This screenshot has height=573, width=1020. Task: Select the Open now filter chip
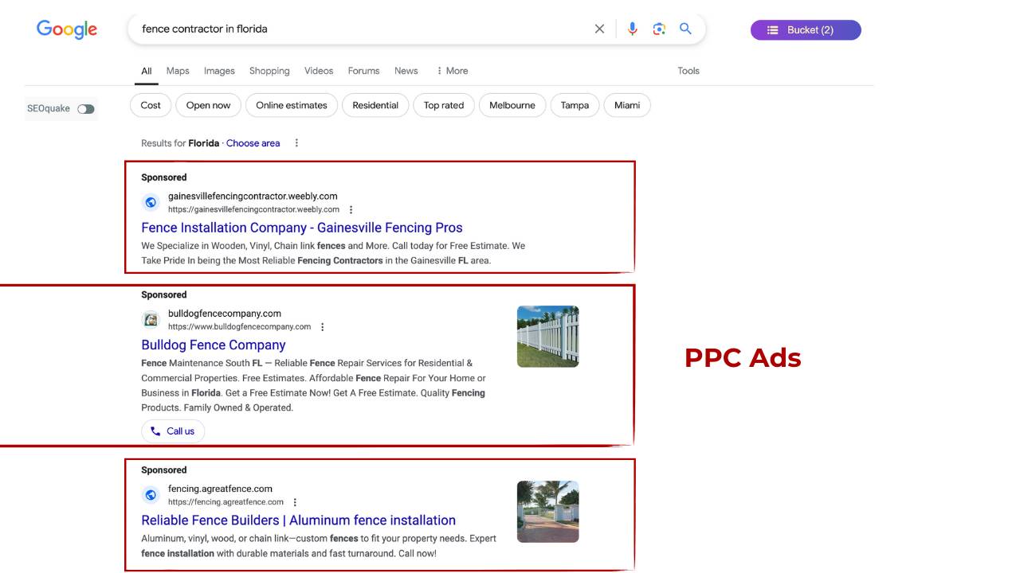click(208, 105)
